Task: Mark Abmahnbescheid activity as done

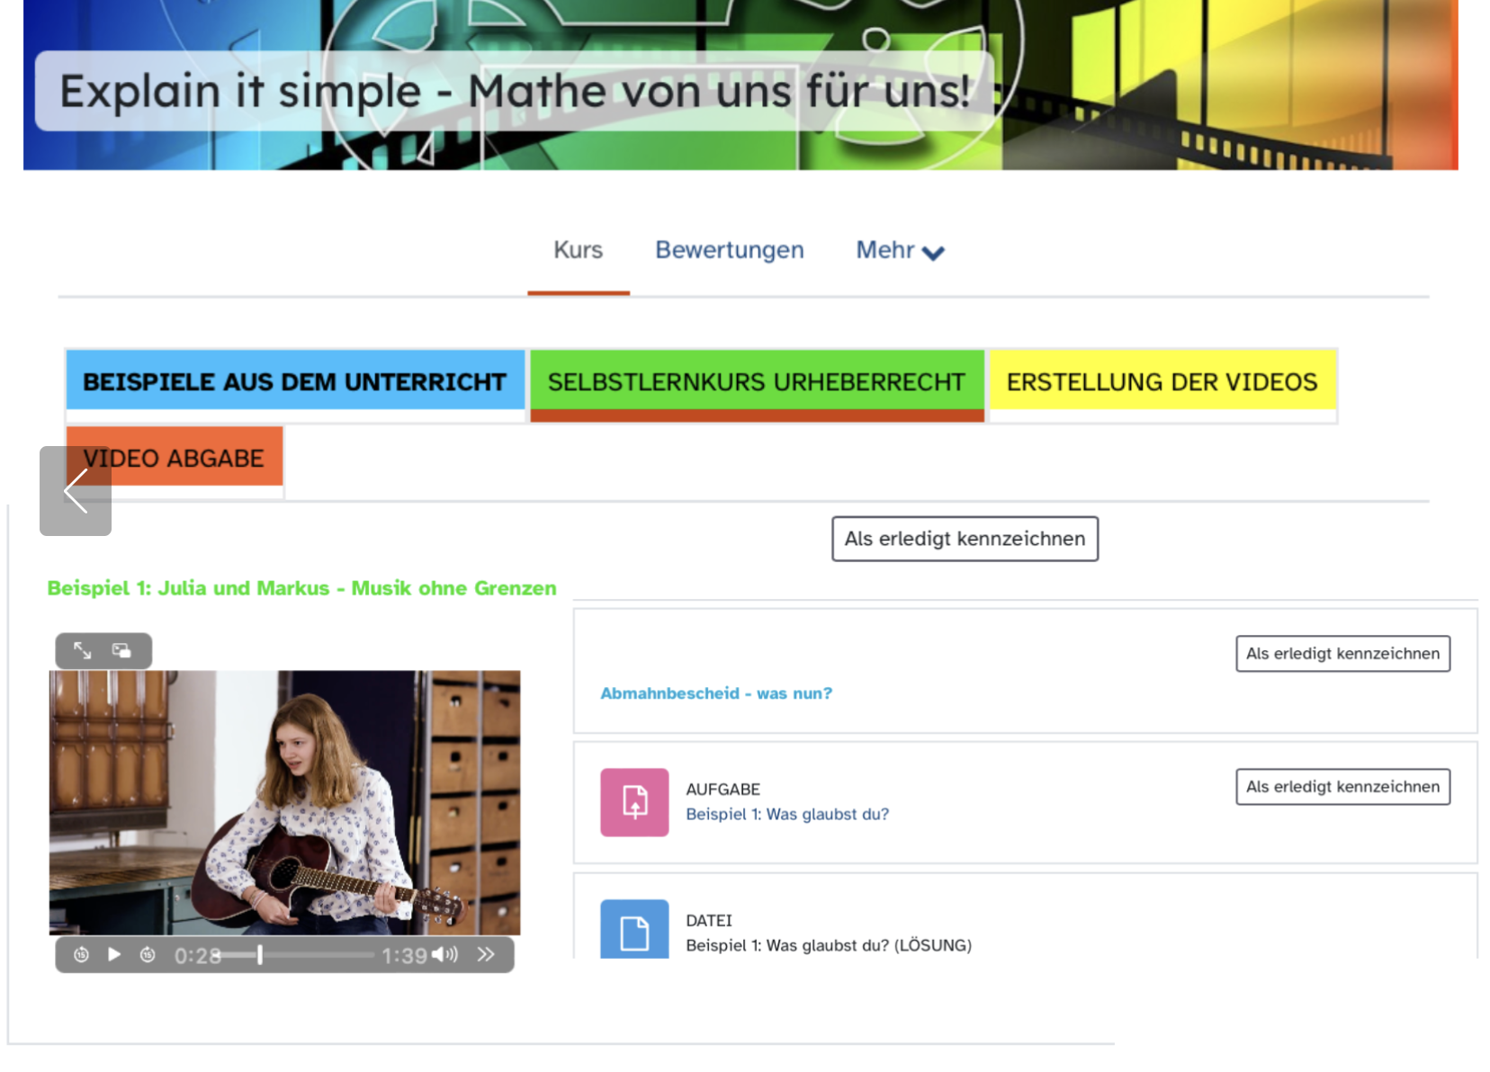Action: 1342,654
